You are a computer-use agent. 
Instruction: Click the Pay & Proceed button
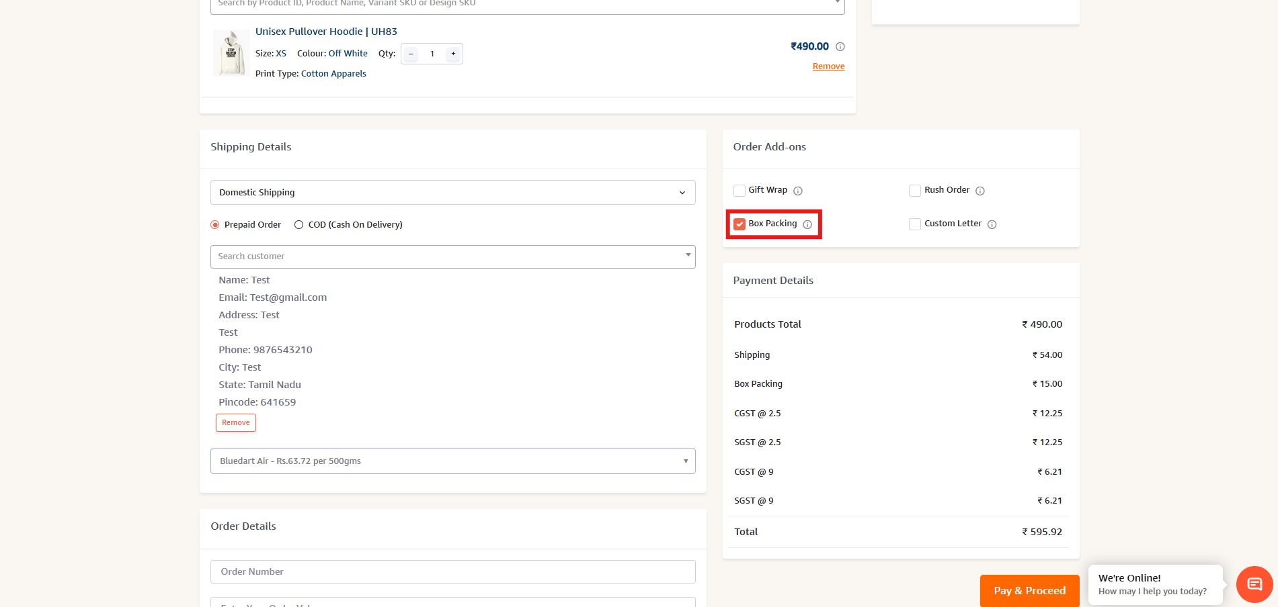tap(1029, 591)
